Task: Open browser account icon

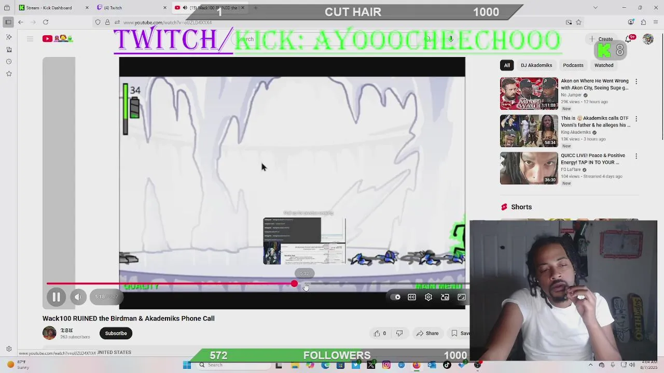Action: pos(631,22)
